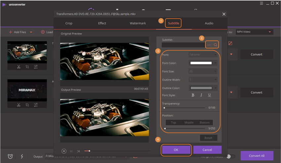Click the high speed lightning icon

[x=22, y=156]
